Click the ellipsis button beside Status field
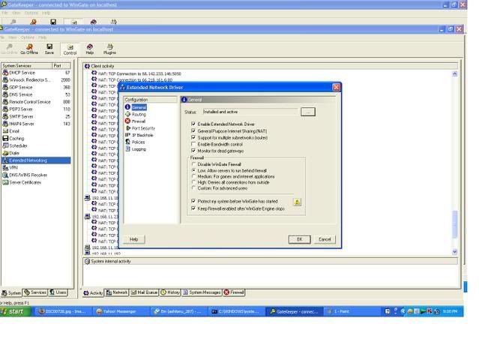The height and width of the screenshot is (345, 479). coord(308,112)
